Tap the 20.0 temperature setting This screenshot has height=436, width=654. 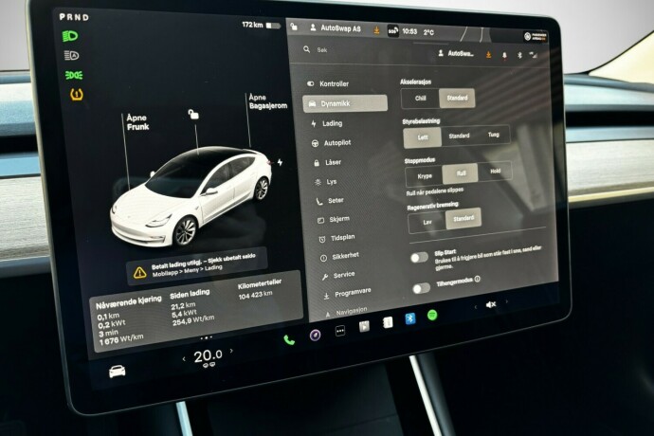coord(208,355)
